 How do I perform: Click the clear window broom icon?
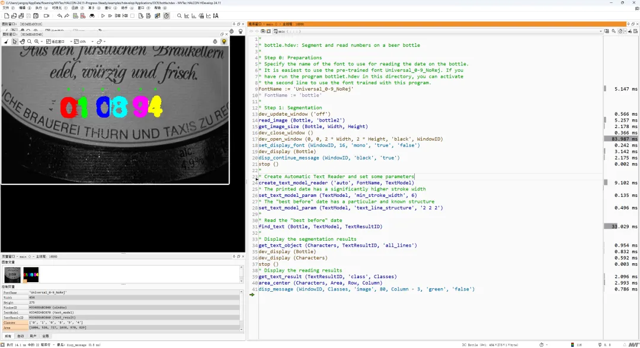tap(6, 41)
